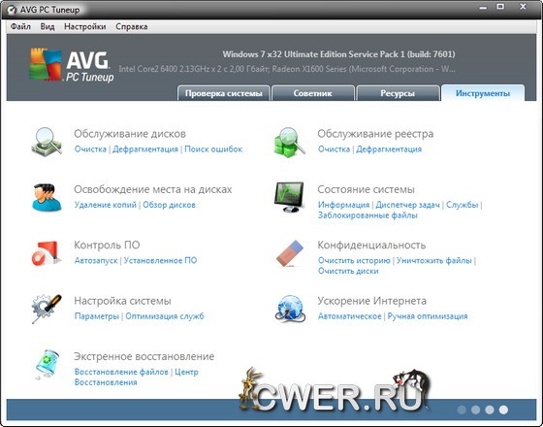Click the Контроль ПО heading
The height and width of the screenshot is (427, 543).
[x=107, y=245]
